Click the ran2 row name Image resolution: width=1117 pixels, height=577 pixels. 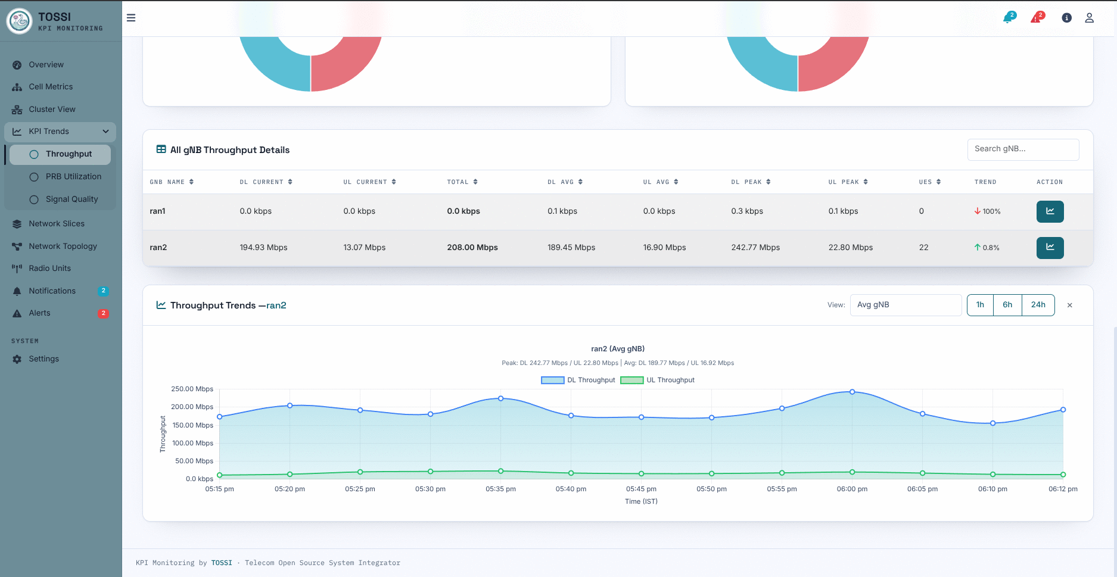[158, 248]
